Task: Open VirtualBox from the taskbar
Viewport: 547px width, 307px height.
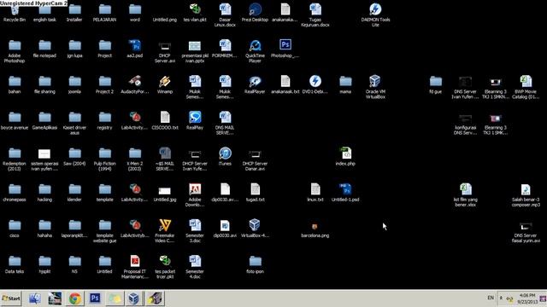Action: (x=134, y=298)
